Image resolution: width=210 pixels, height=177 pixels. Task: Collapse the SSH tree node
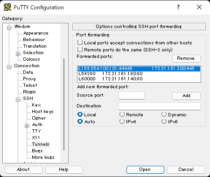click(x=18, y=99)
